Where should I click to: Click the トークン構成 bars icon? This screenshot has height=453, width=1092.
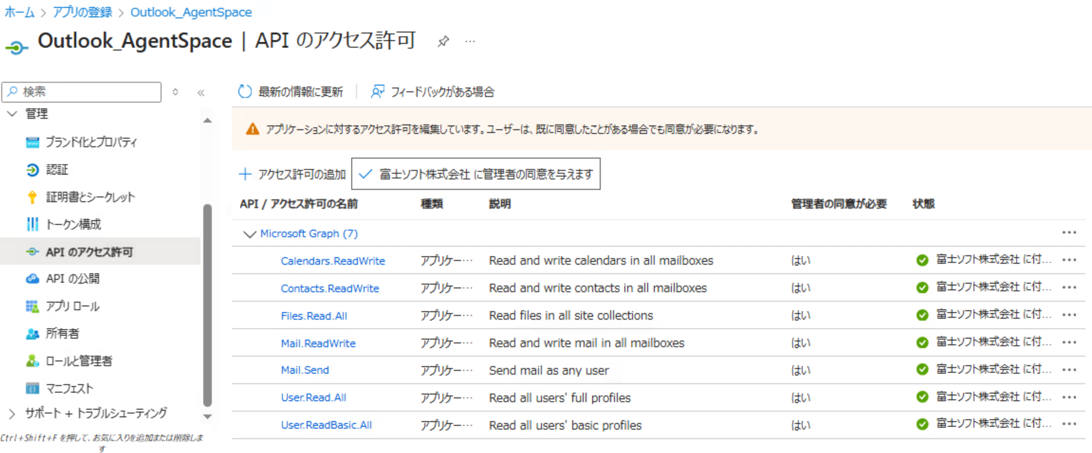click(x=32, y=224)
